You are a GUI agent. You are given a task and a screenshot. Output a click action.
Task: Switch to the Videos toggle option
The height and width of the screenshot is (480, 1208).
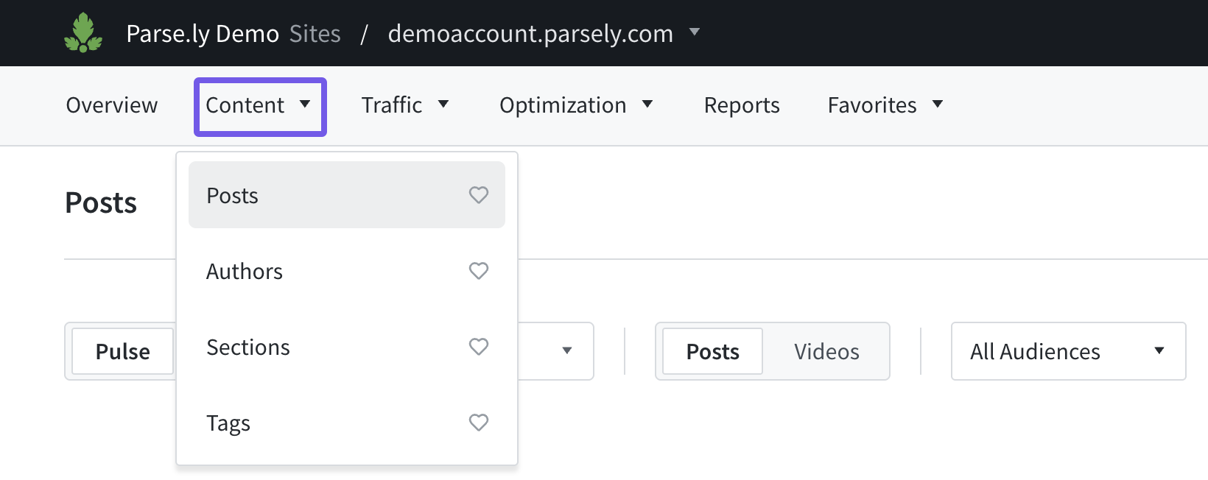tap(826, 352)
